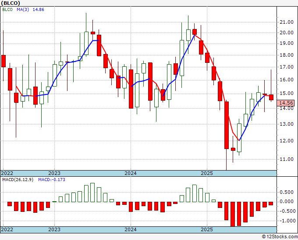Click the 0.000 MACD axis label
This screenshot has height=240, width=298.
287,201
